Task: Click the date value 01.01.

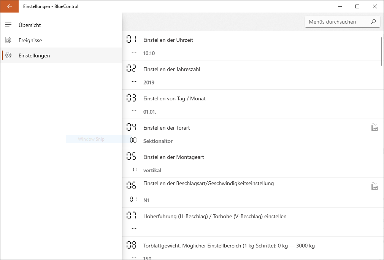Action: point(150,112)
